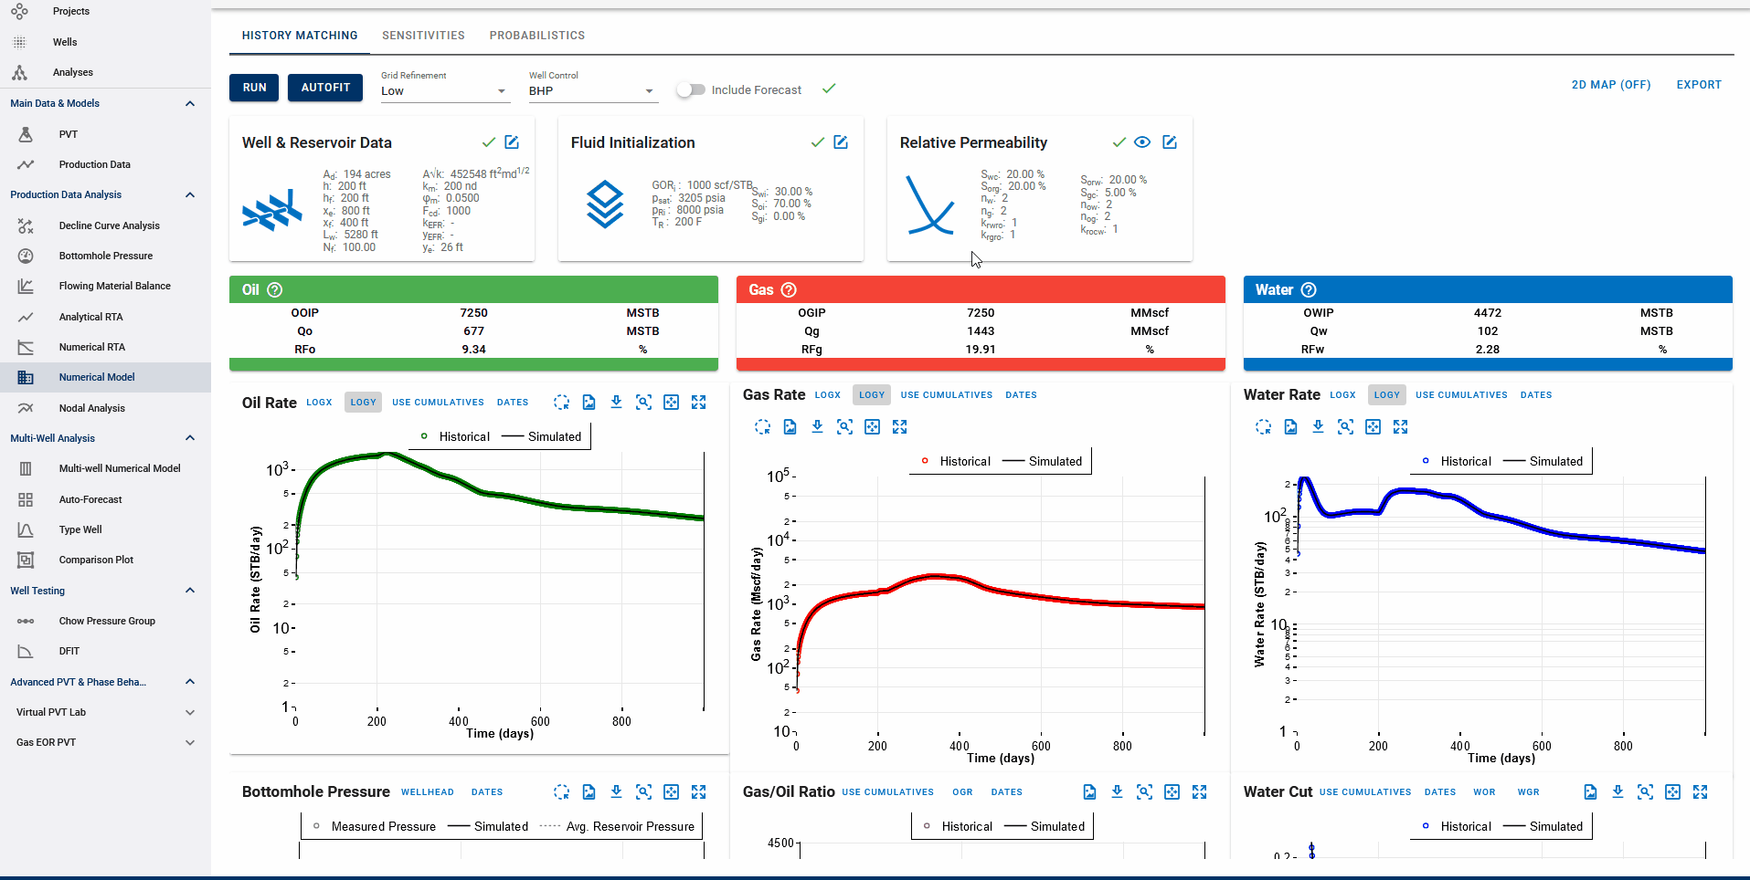Activate zoom selection on Oil Rate chart

[643, 403]
